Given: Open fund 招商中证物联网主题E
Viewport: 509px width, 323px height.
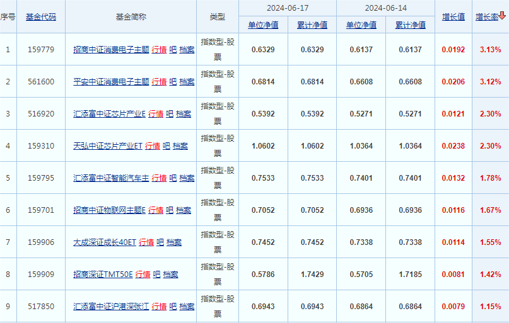Looking at the screenshot, I should pyautogui.click(x=109, y=210).
